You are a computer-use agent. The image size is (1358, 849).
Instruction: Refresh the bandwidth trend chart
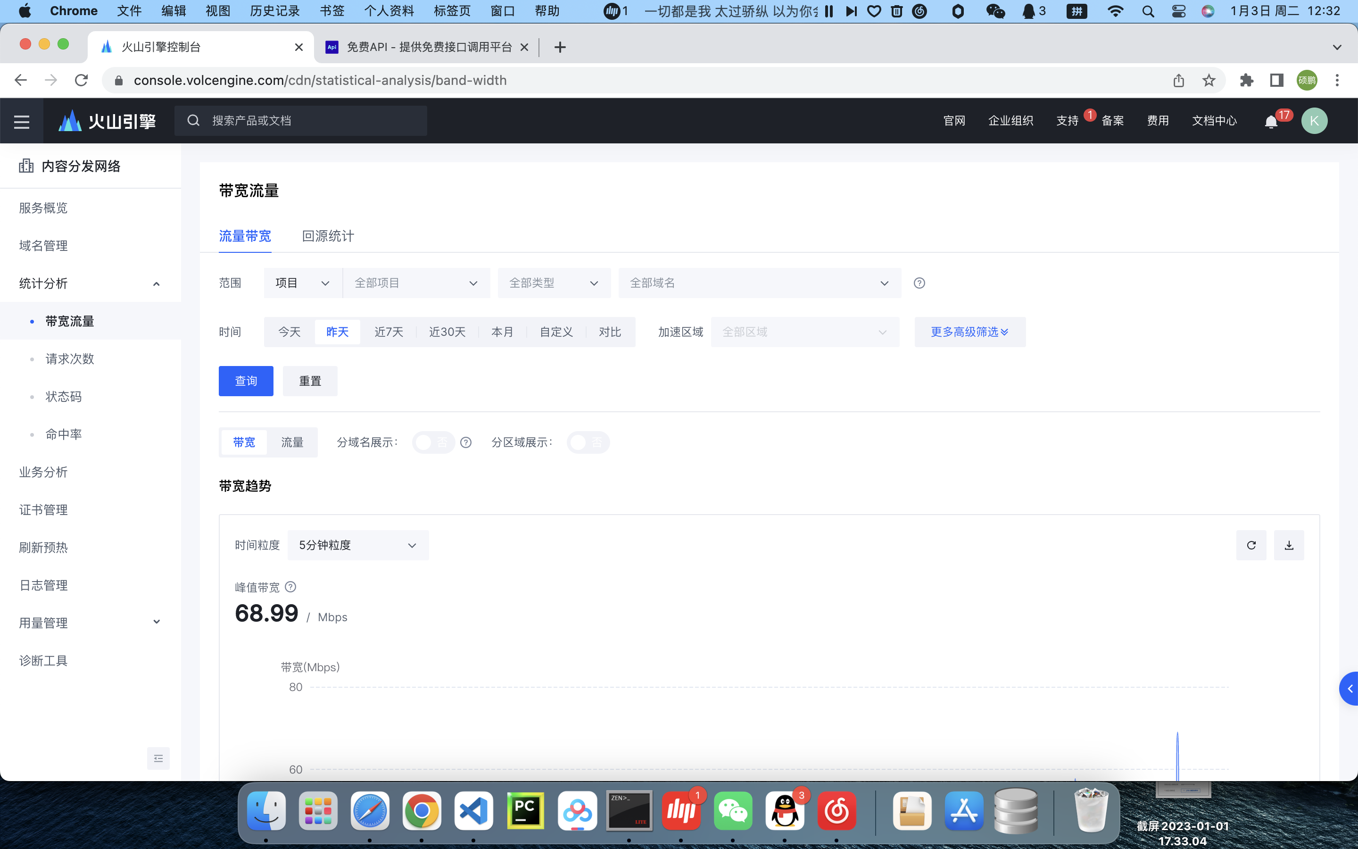[1251, 545]
